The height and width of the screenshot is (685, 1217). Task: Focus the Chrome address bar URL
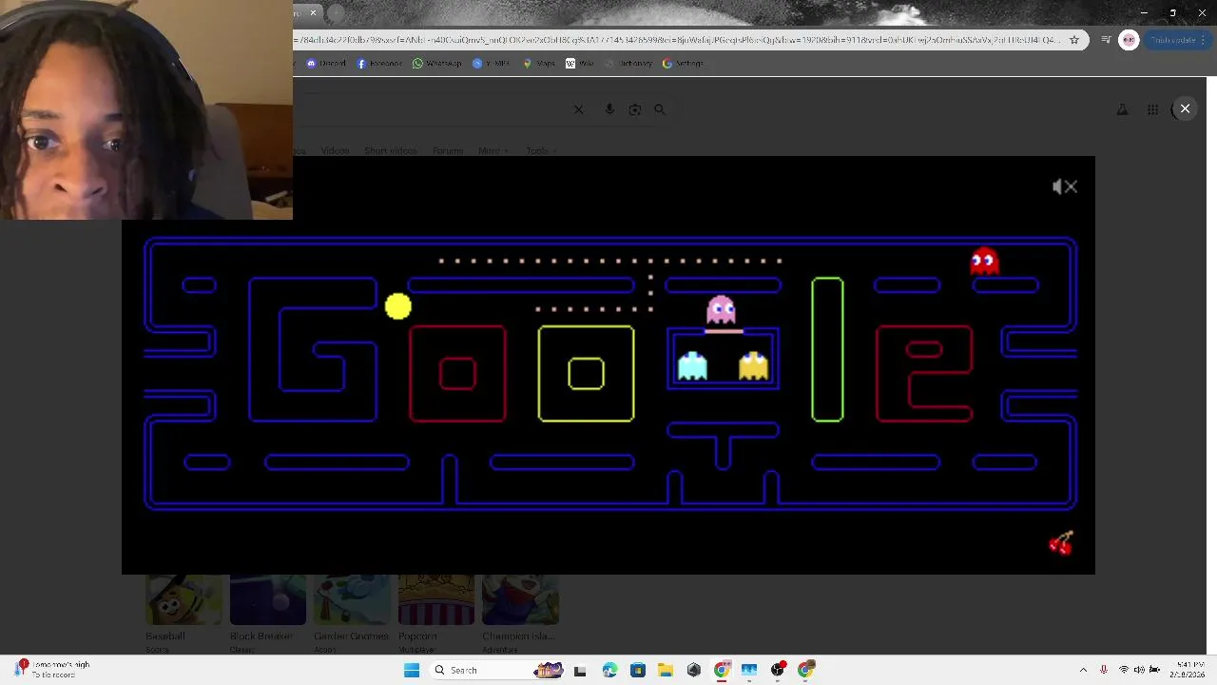point(677,40)
